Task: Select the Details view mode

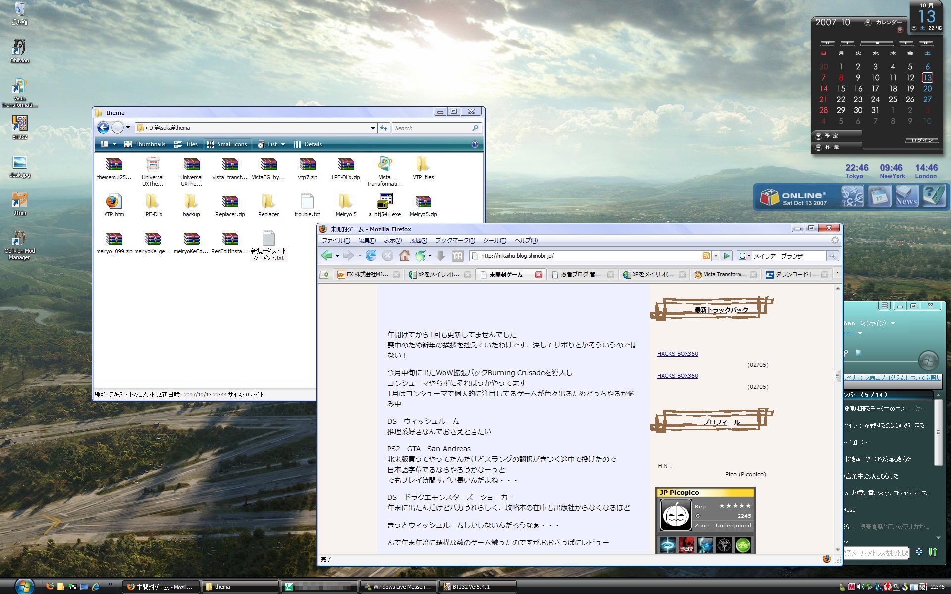Action: coord(308,144)
